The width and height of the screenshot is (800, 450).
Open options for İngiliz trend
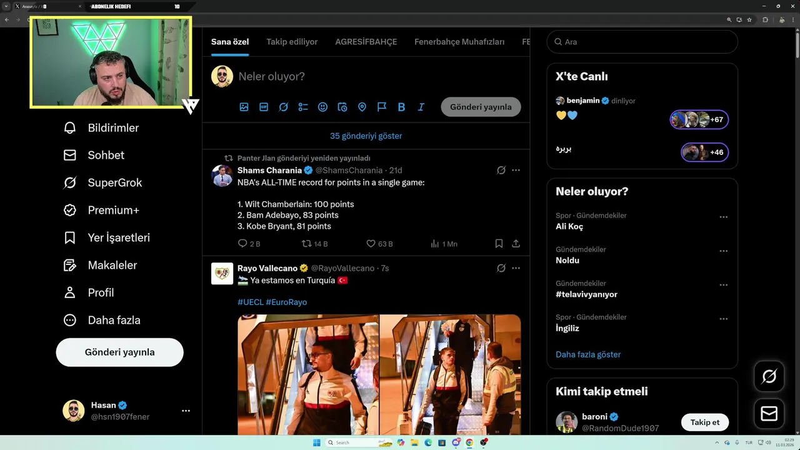click(723, 318)
